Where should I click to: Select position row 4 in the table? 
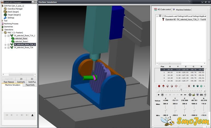pos(182,81)
